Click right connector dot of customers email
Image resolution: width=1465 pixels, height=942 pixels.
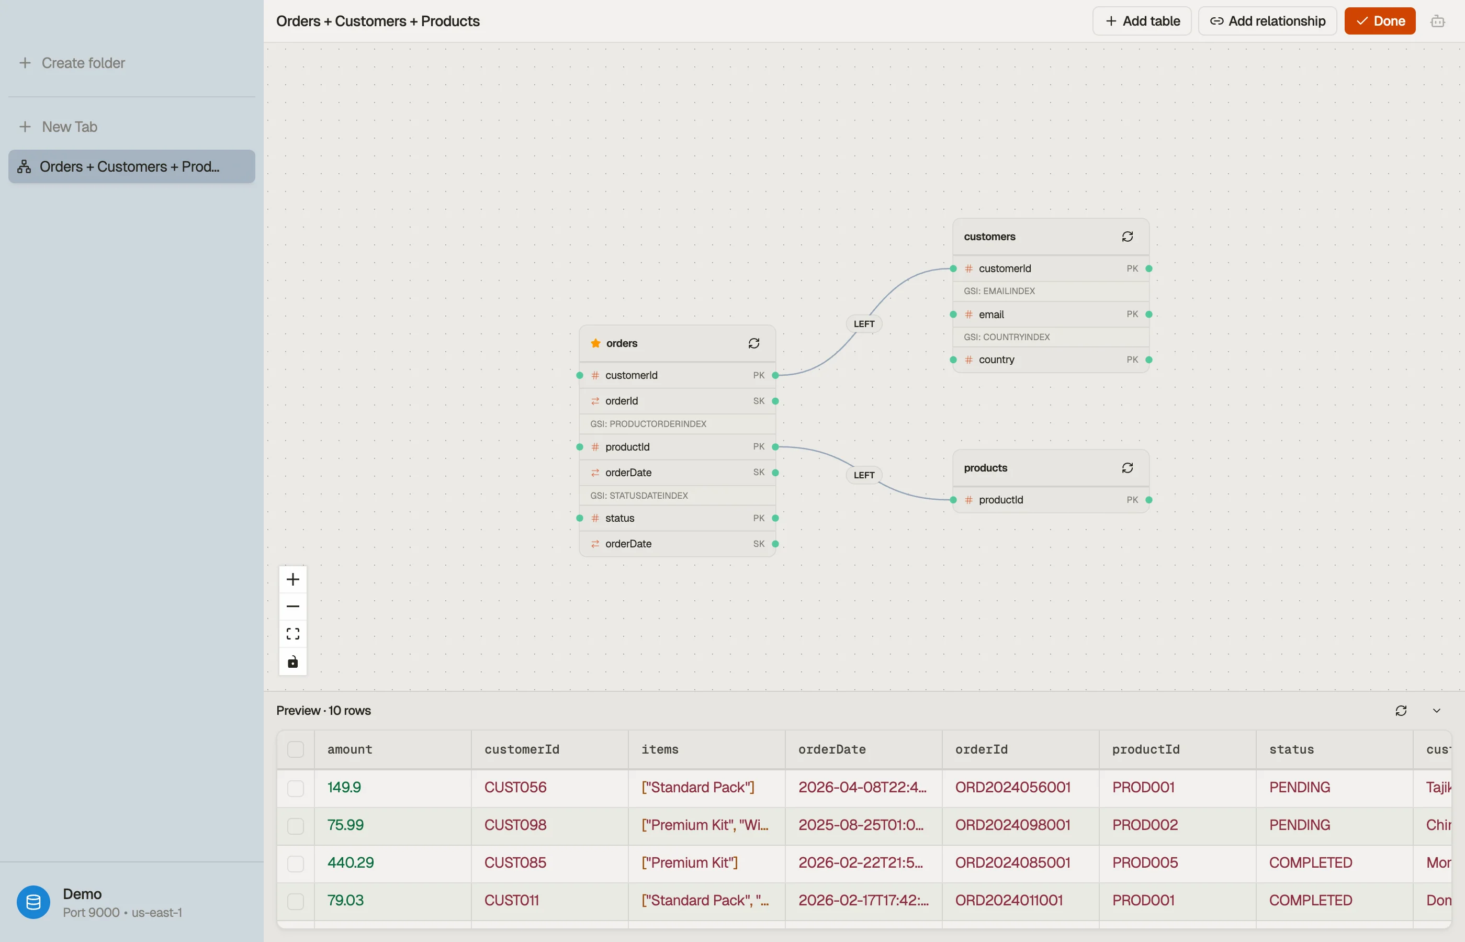point(1149,315)
